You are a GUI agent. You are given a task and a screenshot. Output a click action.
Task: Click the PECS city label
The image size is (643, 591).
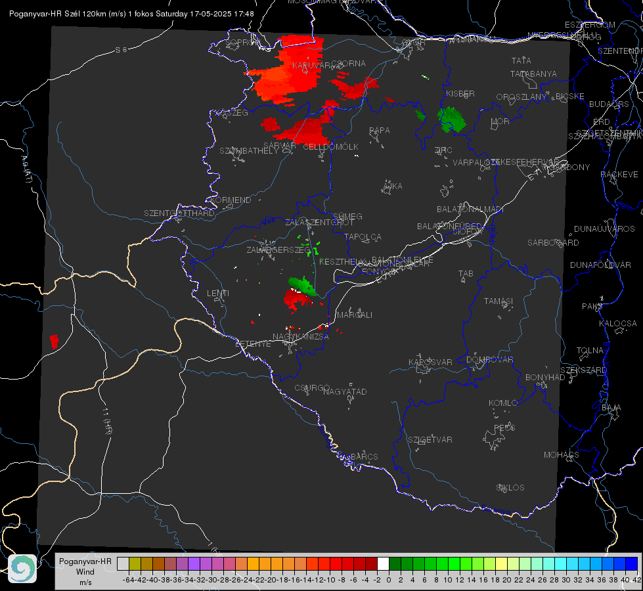coord(504,428)
